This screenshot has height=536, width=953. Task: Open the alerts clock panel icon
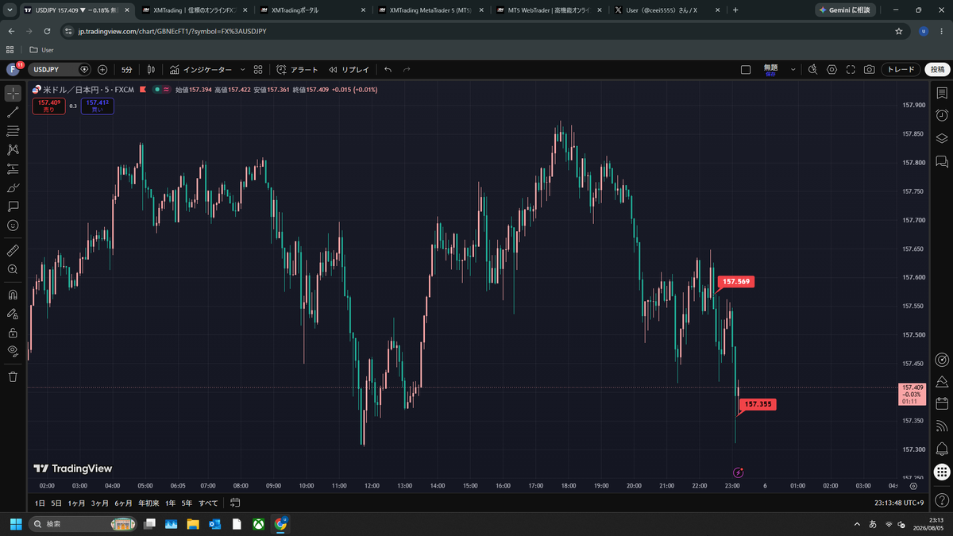click(x=942, y=115)
